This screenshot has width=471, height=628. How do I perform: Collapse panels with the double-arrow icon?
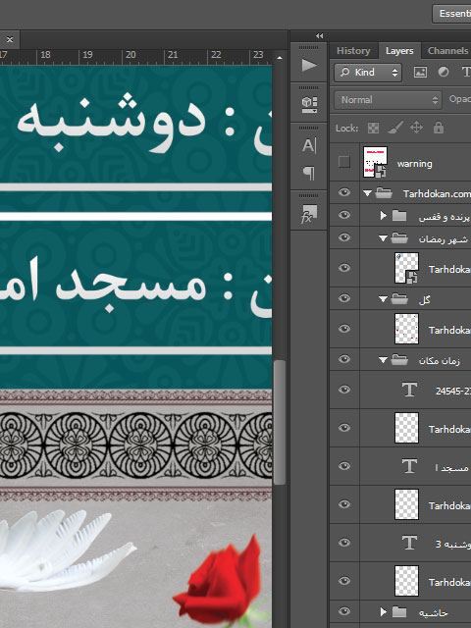point(319,35)
